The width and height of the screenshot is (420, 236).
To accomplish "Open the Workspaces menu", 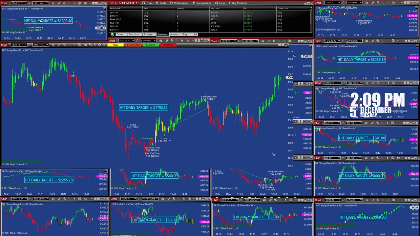I will [179, 3].
